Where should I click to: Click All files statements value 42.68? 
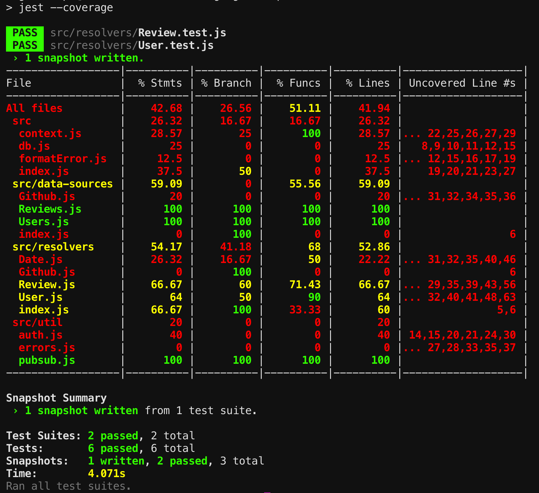pos(166,108)
